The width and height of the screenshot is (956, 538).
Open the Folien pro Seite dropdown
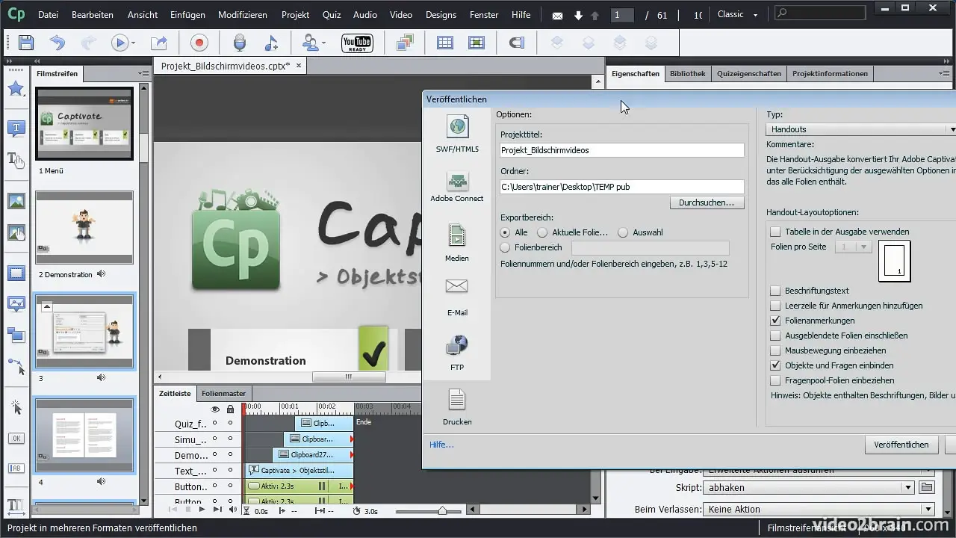[x=853, y=247]
